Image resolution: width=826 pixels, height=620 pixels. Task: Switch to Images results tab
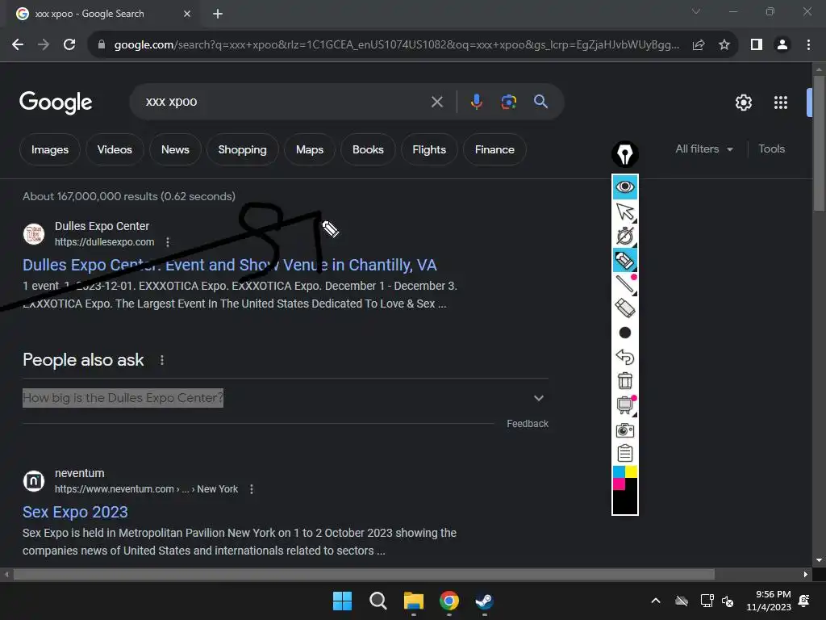pos(50,149)
